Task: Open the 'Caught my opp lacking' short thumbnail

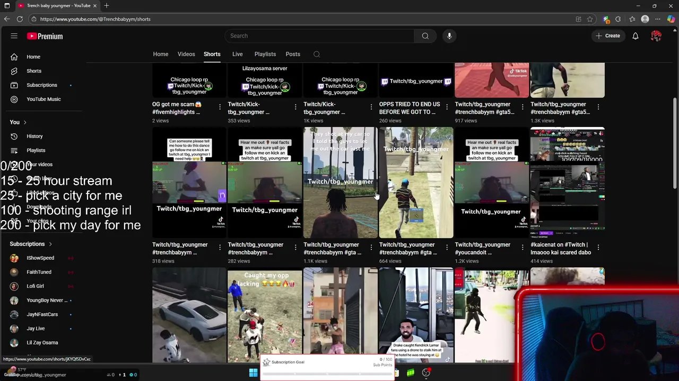Action: (x=265, y=315)
